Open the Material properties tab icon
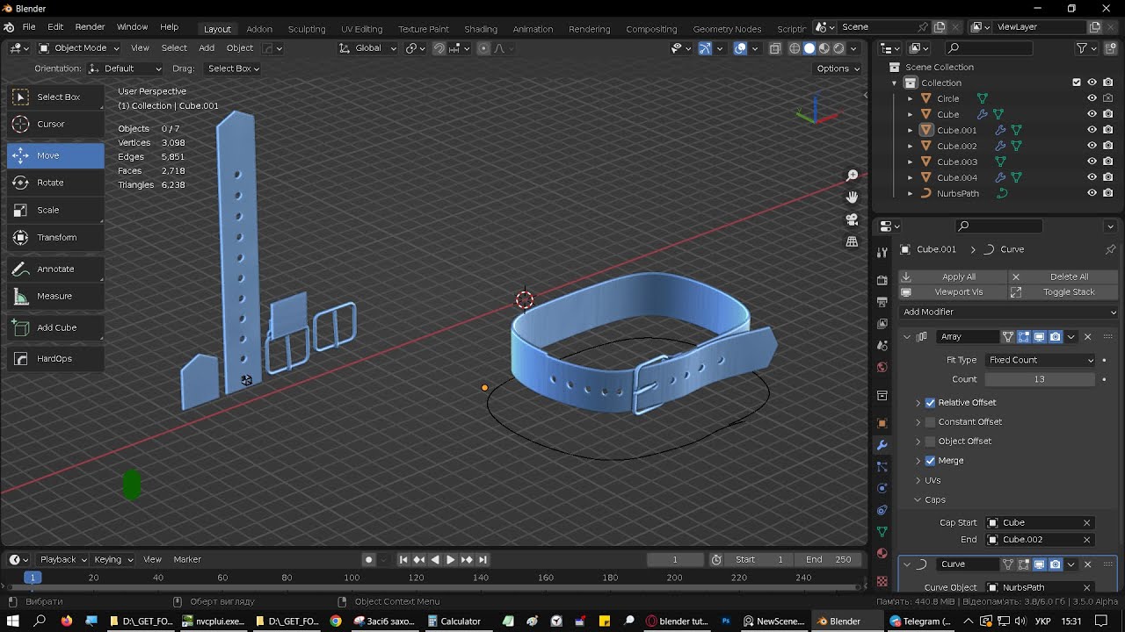1125x632 pixels. point(882,553)
